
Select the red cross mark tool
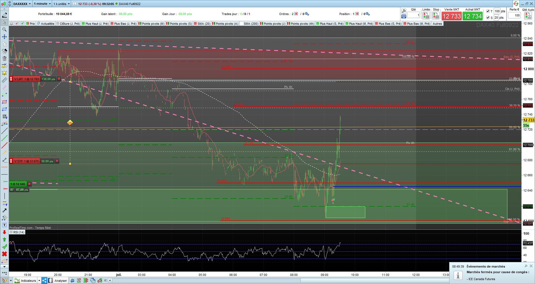pos(4,254)
